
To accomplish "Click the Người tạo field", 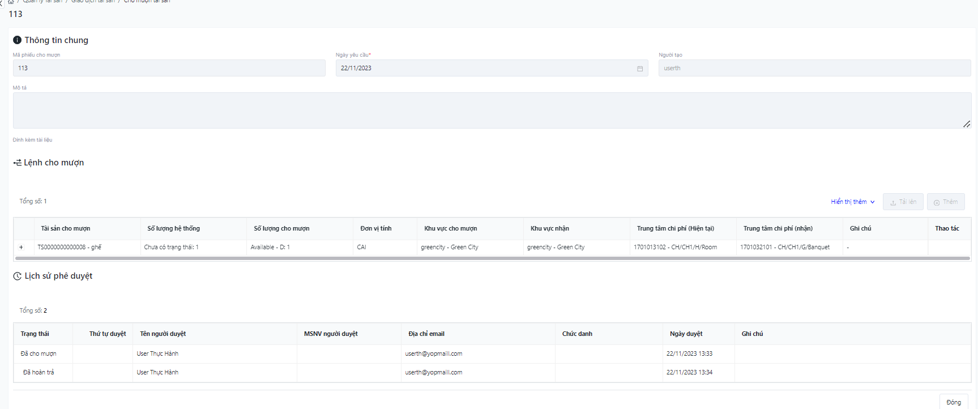I will [x=814, y=68].
